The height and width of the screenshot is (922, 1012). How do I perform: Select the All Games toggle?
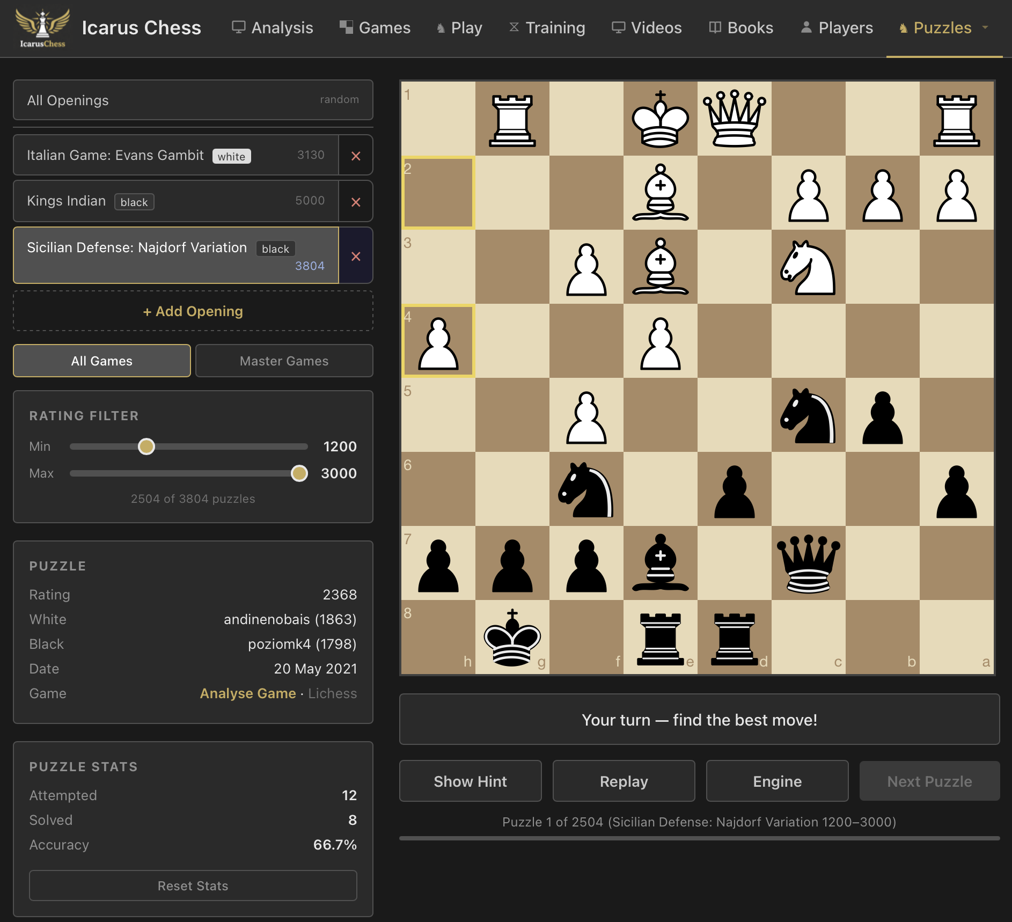[101, 361]
